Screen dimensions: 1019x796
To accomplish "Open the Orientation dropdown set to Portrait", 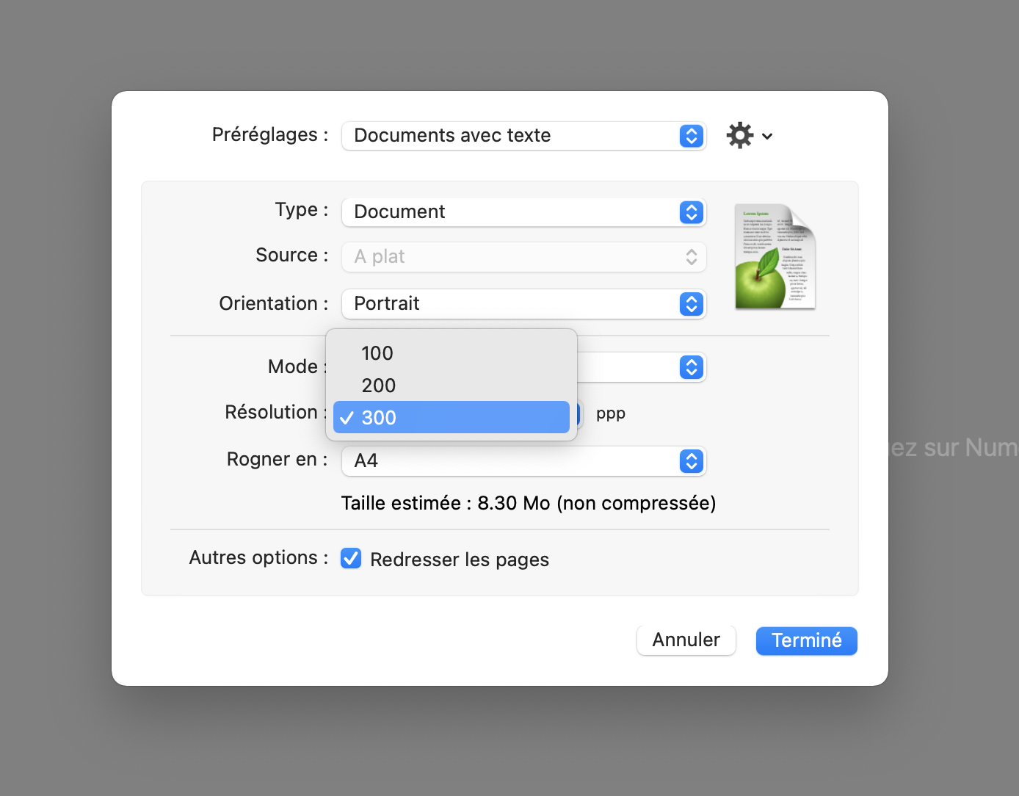I will click(523, 304).
